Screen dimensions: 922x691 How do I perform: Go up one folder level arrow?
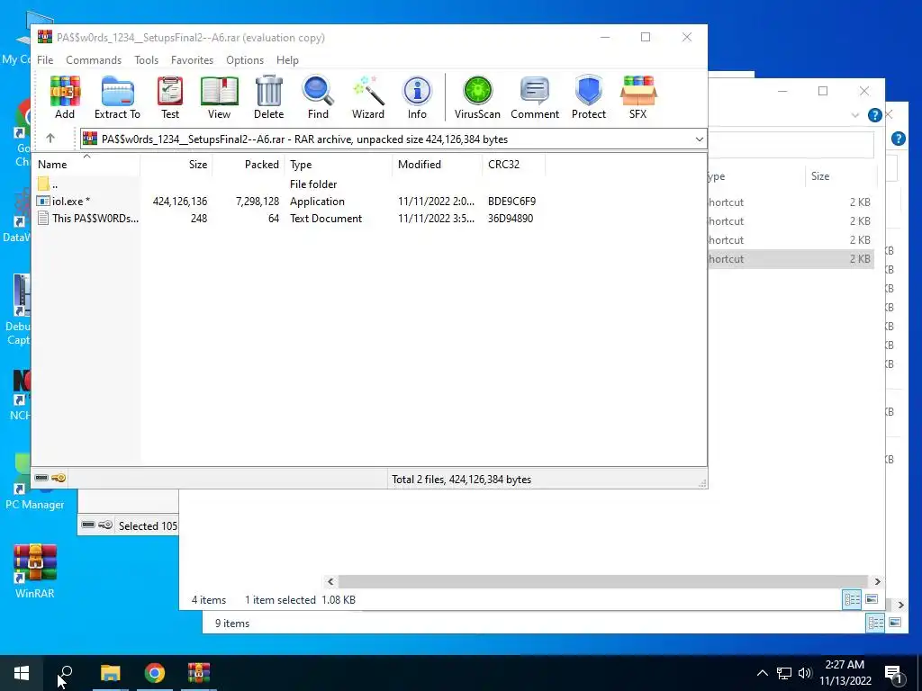point(50,139)
